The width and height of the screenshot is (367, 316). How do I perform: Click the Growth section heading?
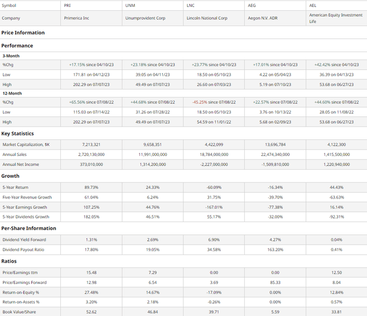point(10,176)
